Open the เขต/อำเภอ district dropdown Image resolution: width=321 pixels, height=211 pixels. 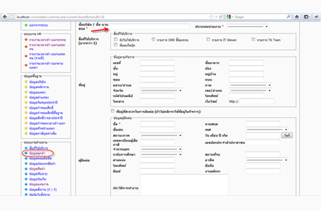[250, 91]
